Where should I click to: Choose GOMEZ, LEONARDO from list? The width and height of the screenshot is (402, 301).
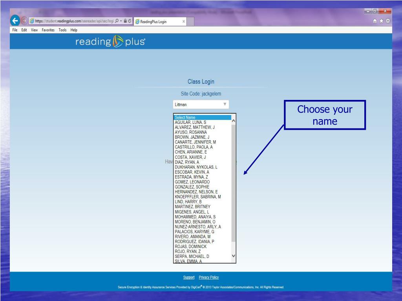click(202, 182)
